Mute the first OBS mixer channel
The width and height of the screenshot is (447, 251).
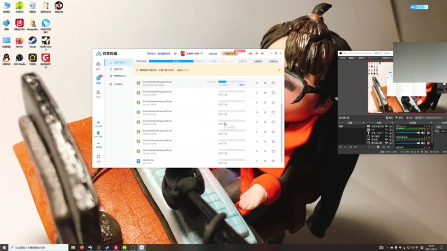pyautogui.click(x=423, y=133)
